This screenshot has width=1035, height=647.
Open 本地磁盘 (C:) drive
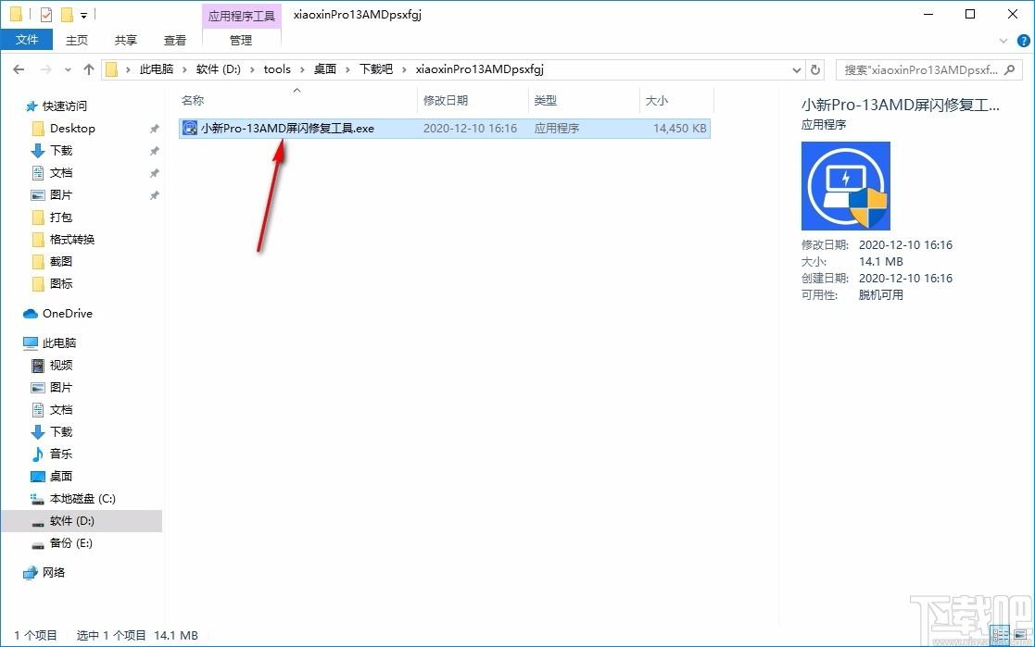pyautogui.click(x=82, y=499)
